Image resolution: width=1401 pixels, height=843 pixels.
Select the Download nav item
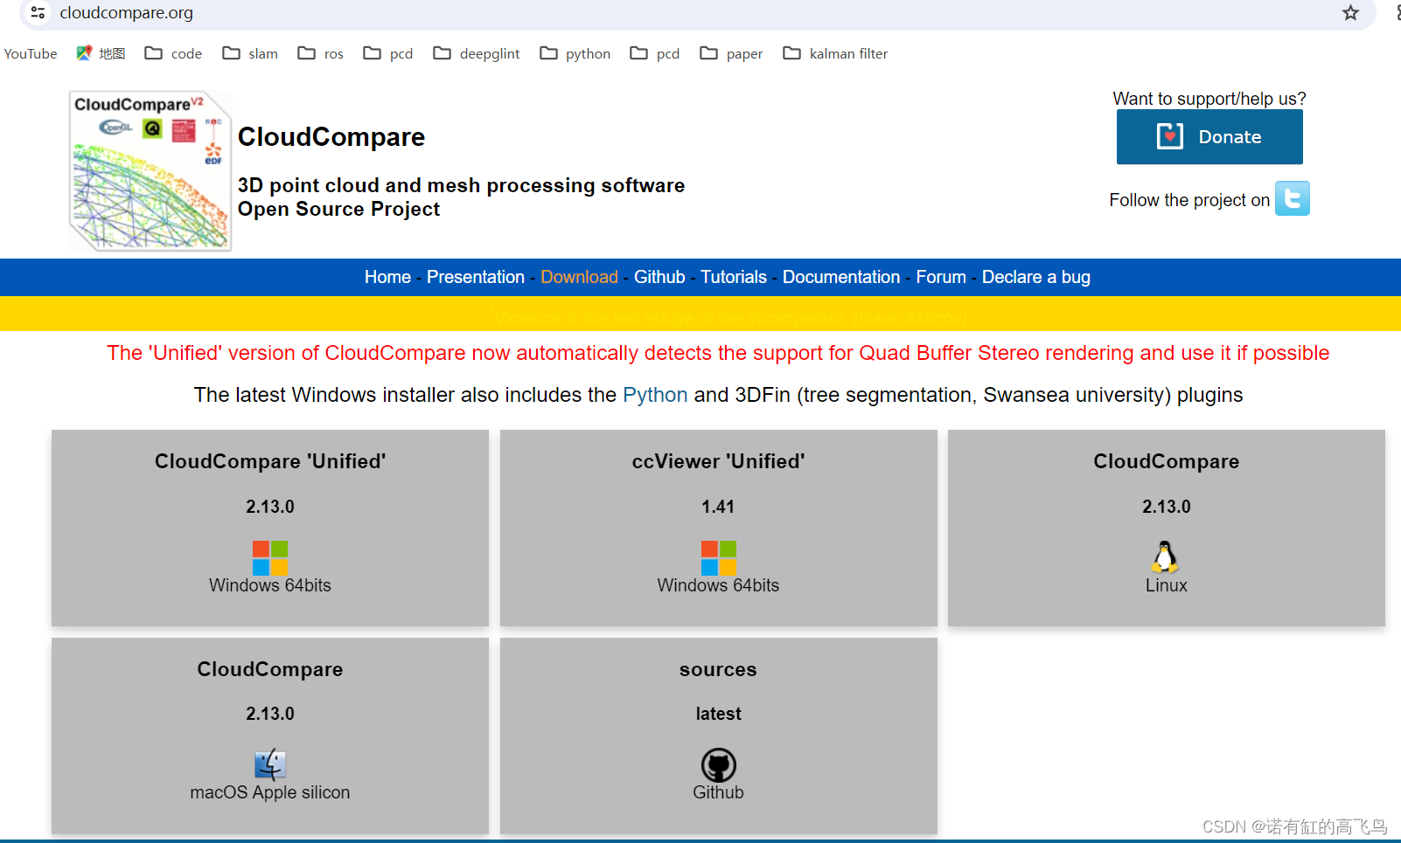point(579,277)
